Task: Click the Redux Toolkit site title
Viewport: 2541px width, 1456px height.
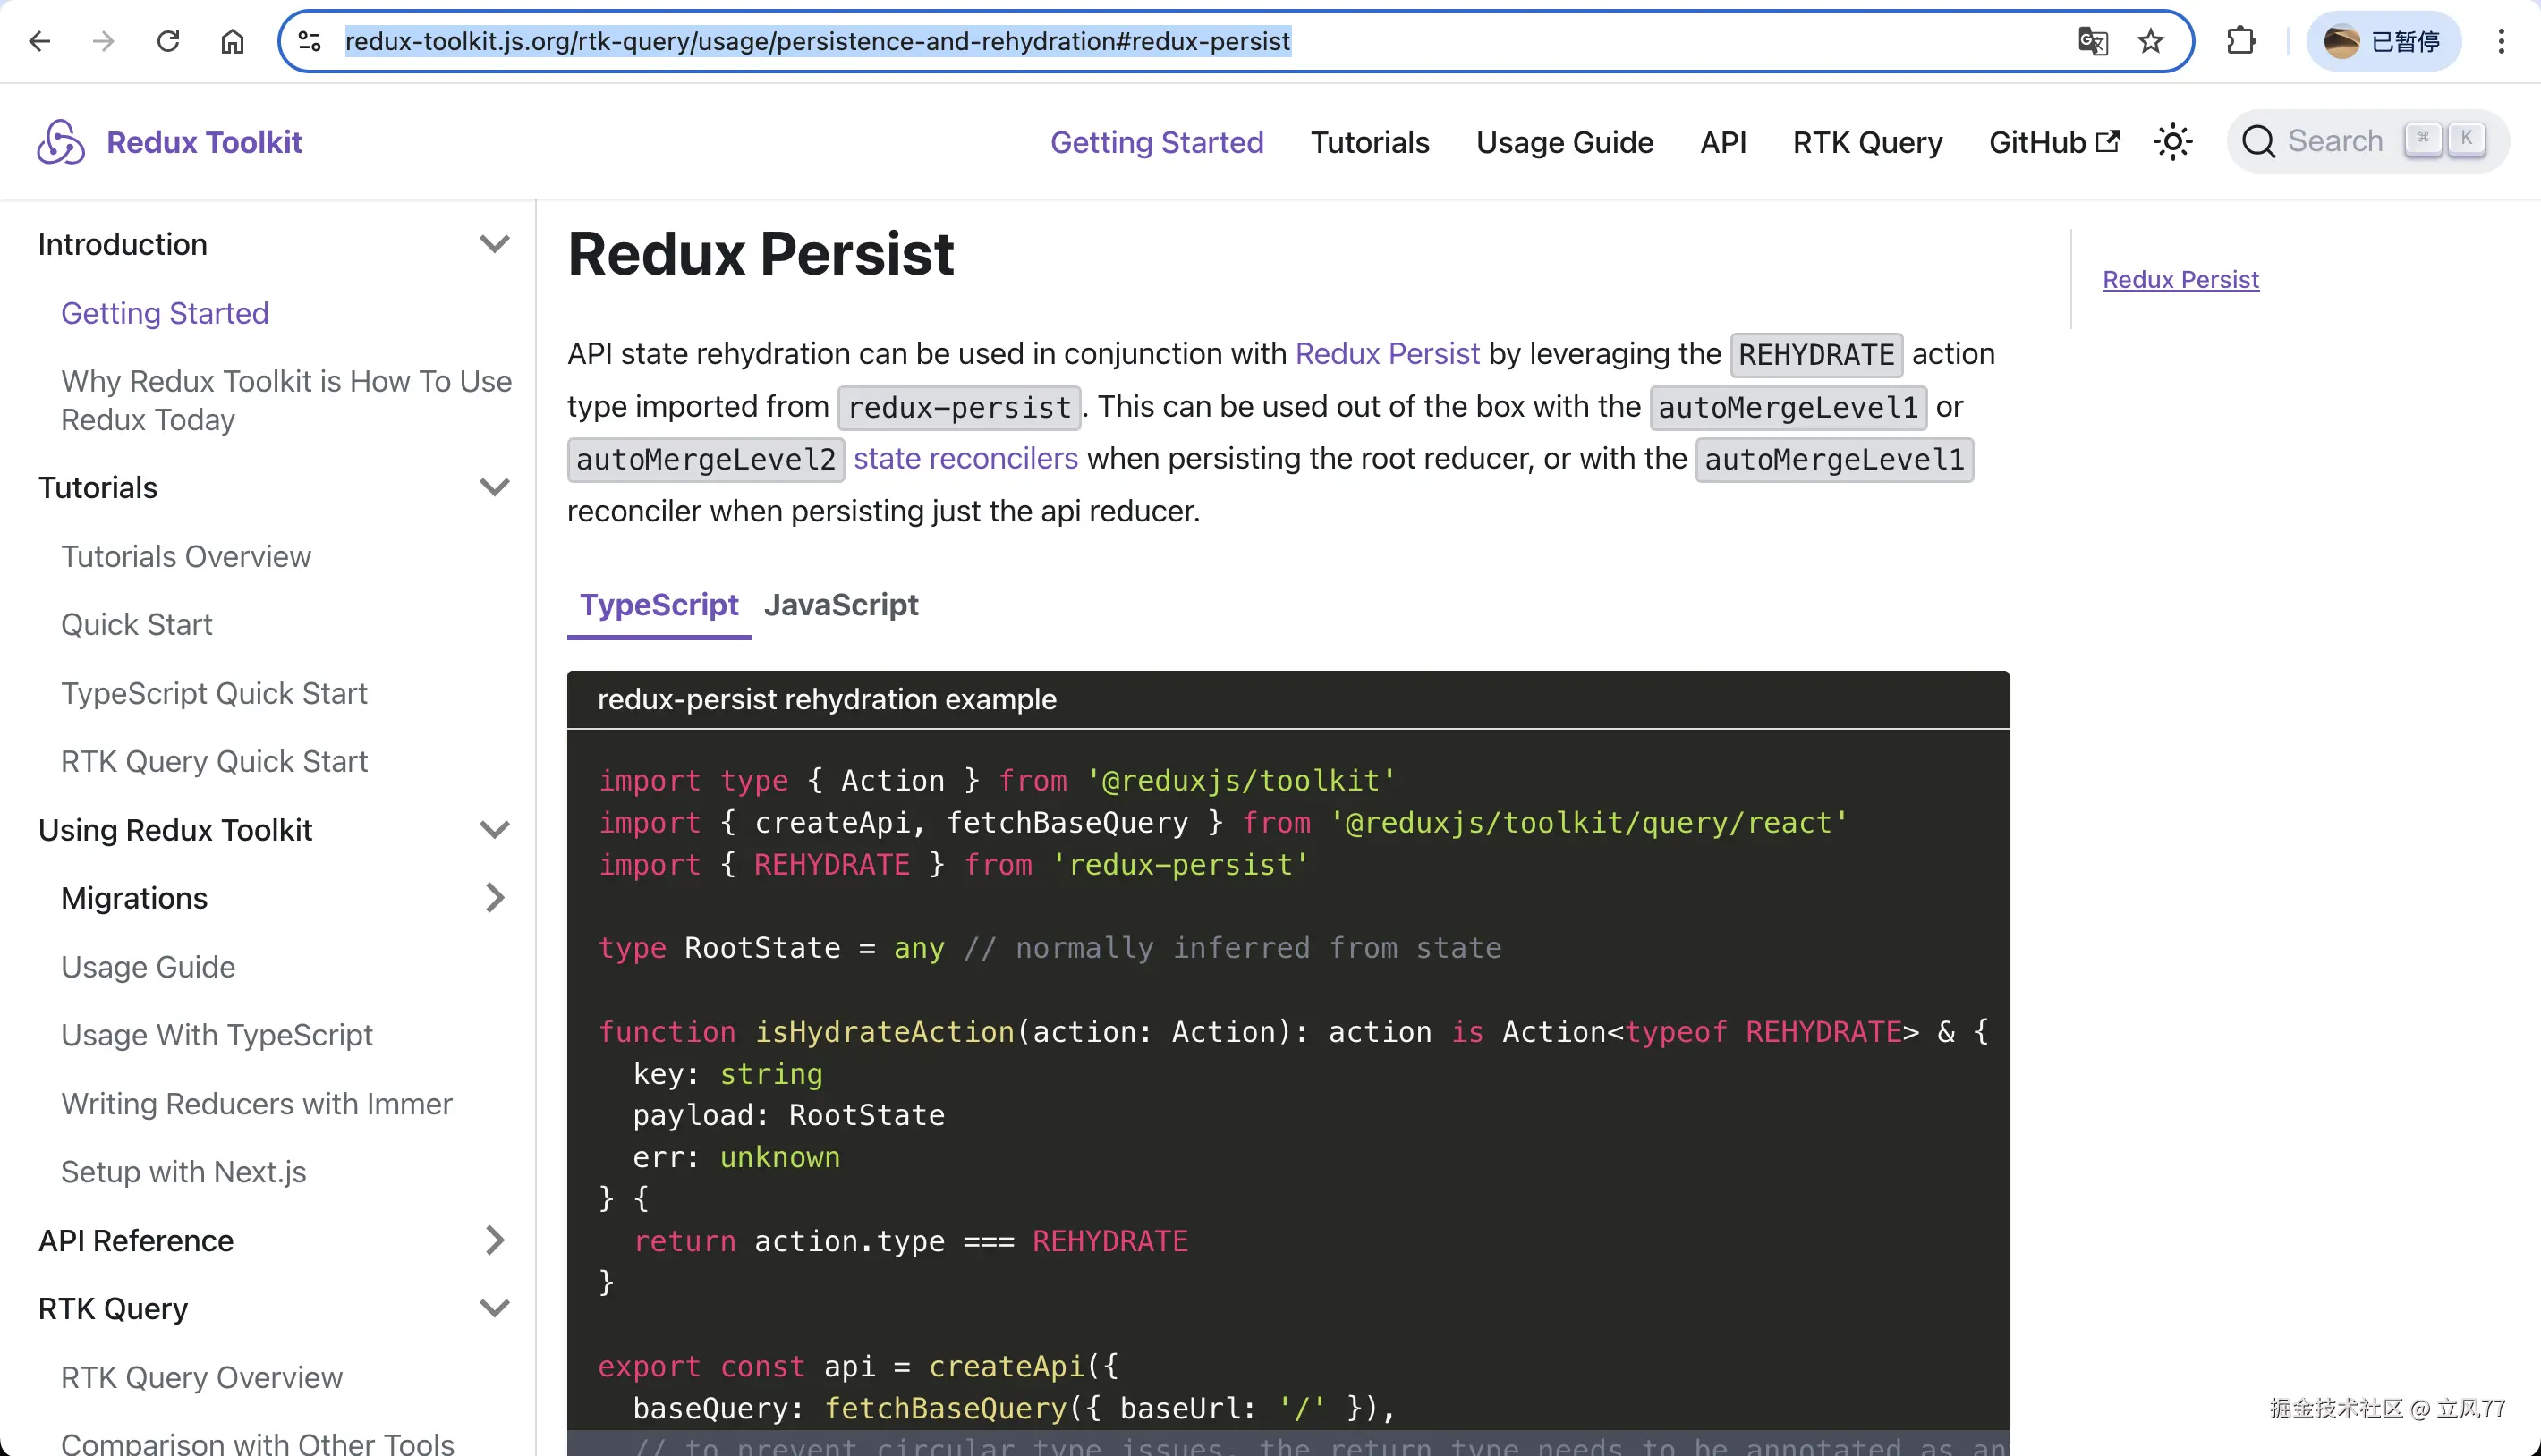Action: point(204,142)
